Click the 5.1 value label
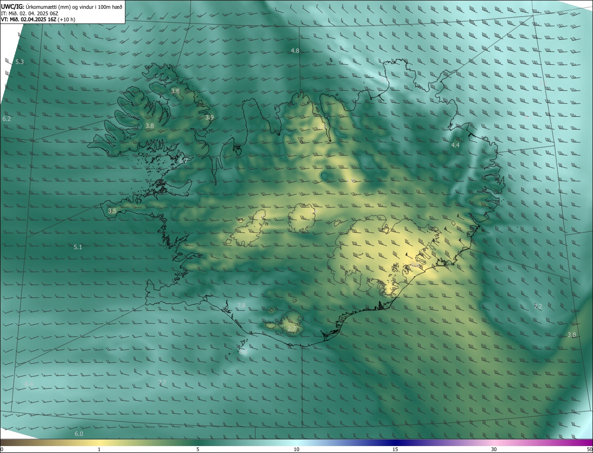Viewport: 593px width, 453px height. [x=78, y=247]
